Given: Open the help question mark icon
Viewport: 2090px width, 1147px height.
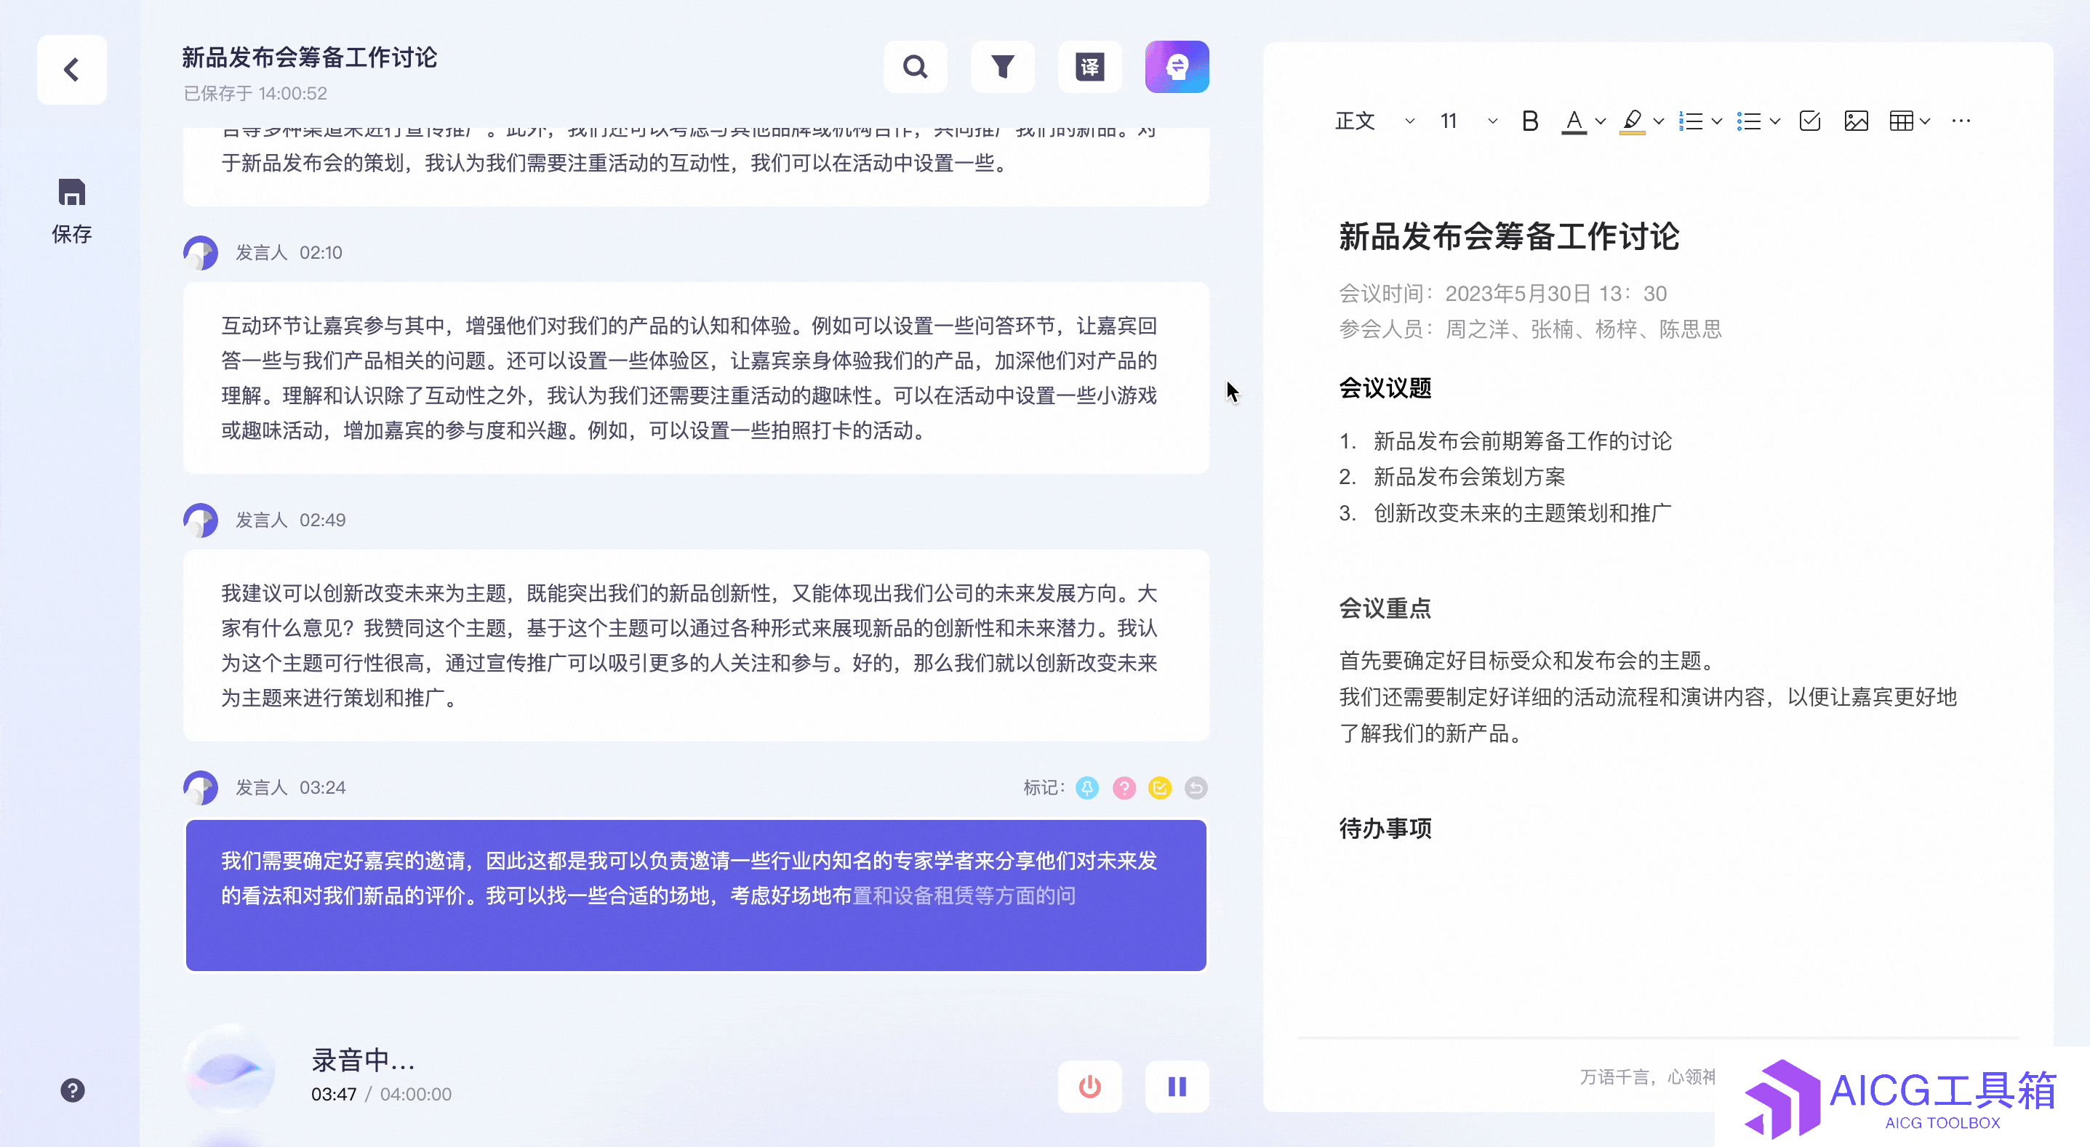Looking at the screenshot, I should (72, 1090).
